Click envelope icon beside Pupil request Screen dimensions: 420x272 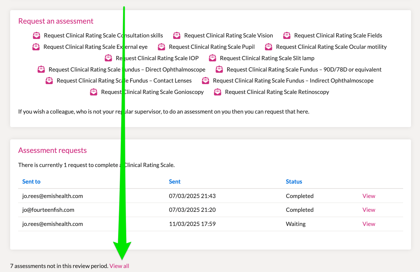pyautogui.click(x=161, y=47)
